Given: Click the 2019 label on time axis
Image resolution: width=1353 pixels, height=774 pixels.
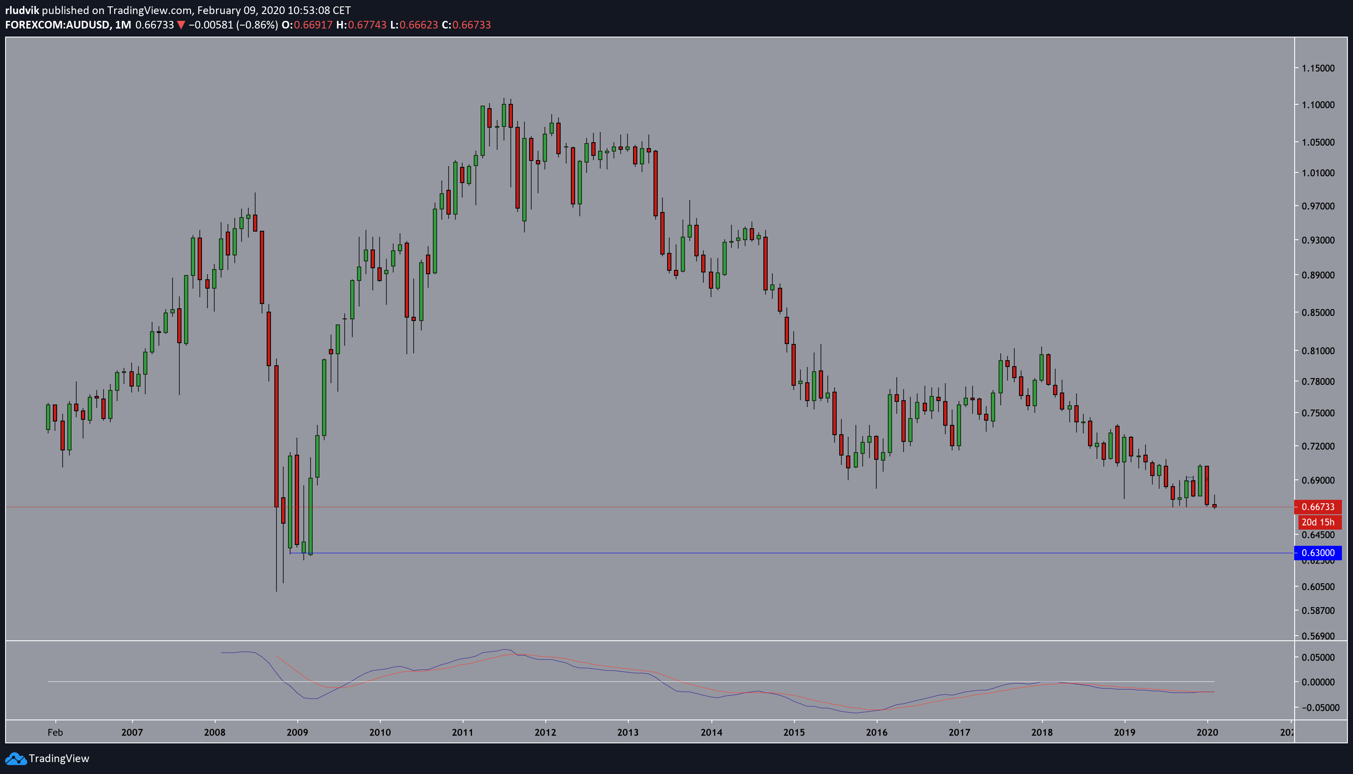Looking at the screenshot, I should [x=1125, y=733].
